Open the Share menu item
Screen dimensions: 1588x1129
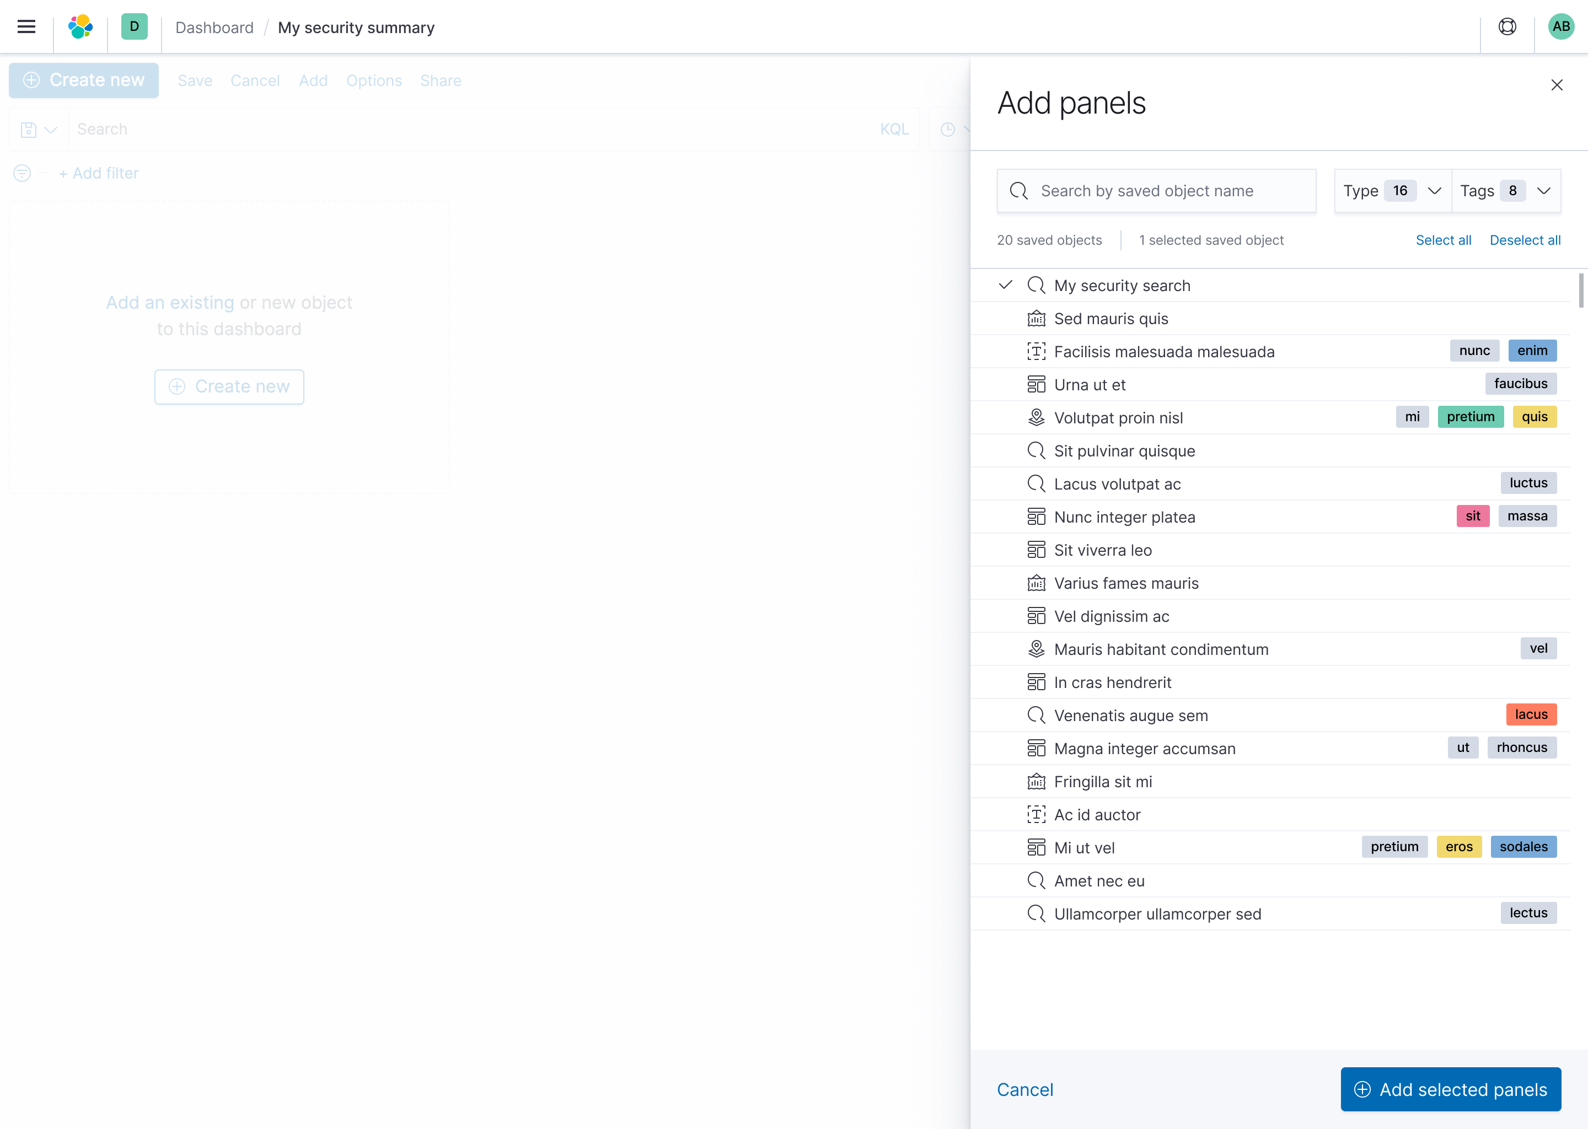(440, 80)
